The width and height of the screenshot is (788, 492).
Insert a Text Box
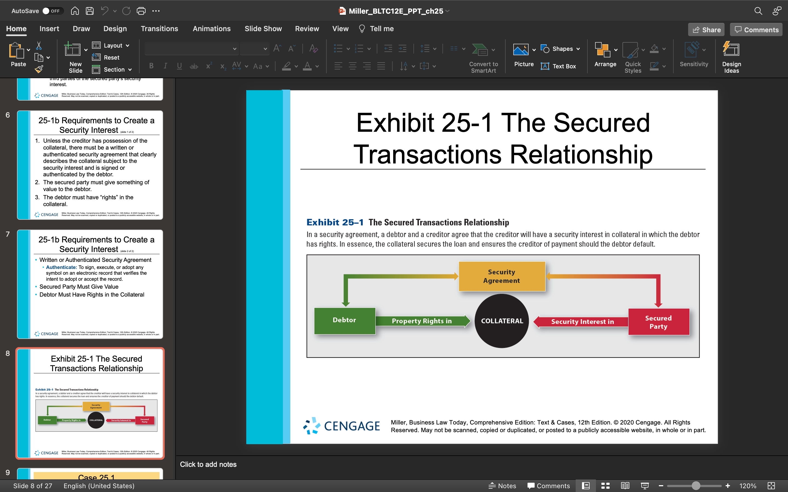pyautogui.click(x=558, y=66)
